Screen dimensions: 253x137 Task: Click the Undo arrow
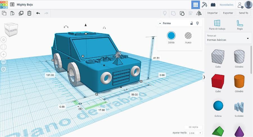coord(38,13)
